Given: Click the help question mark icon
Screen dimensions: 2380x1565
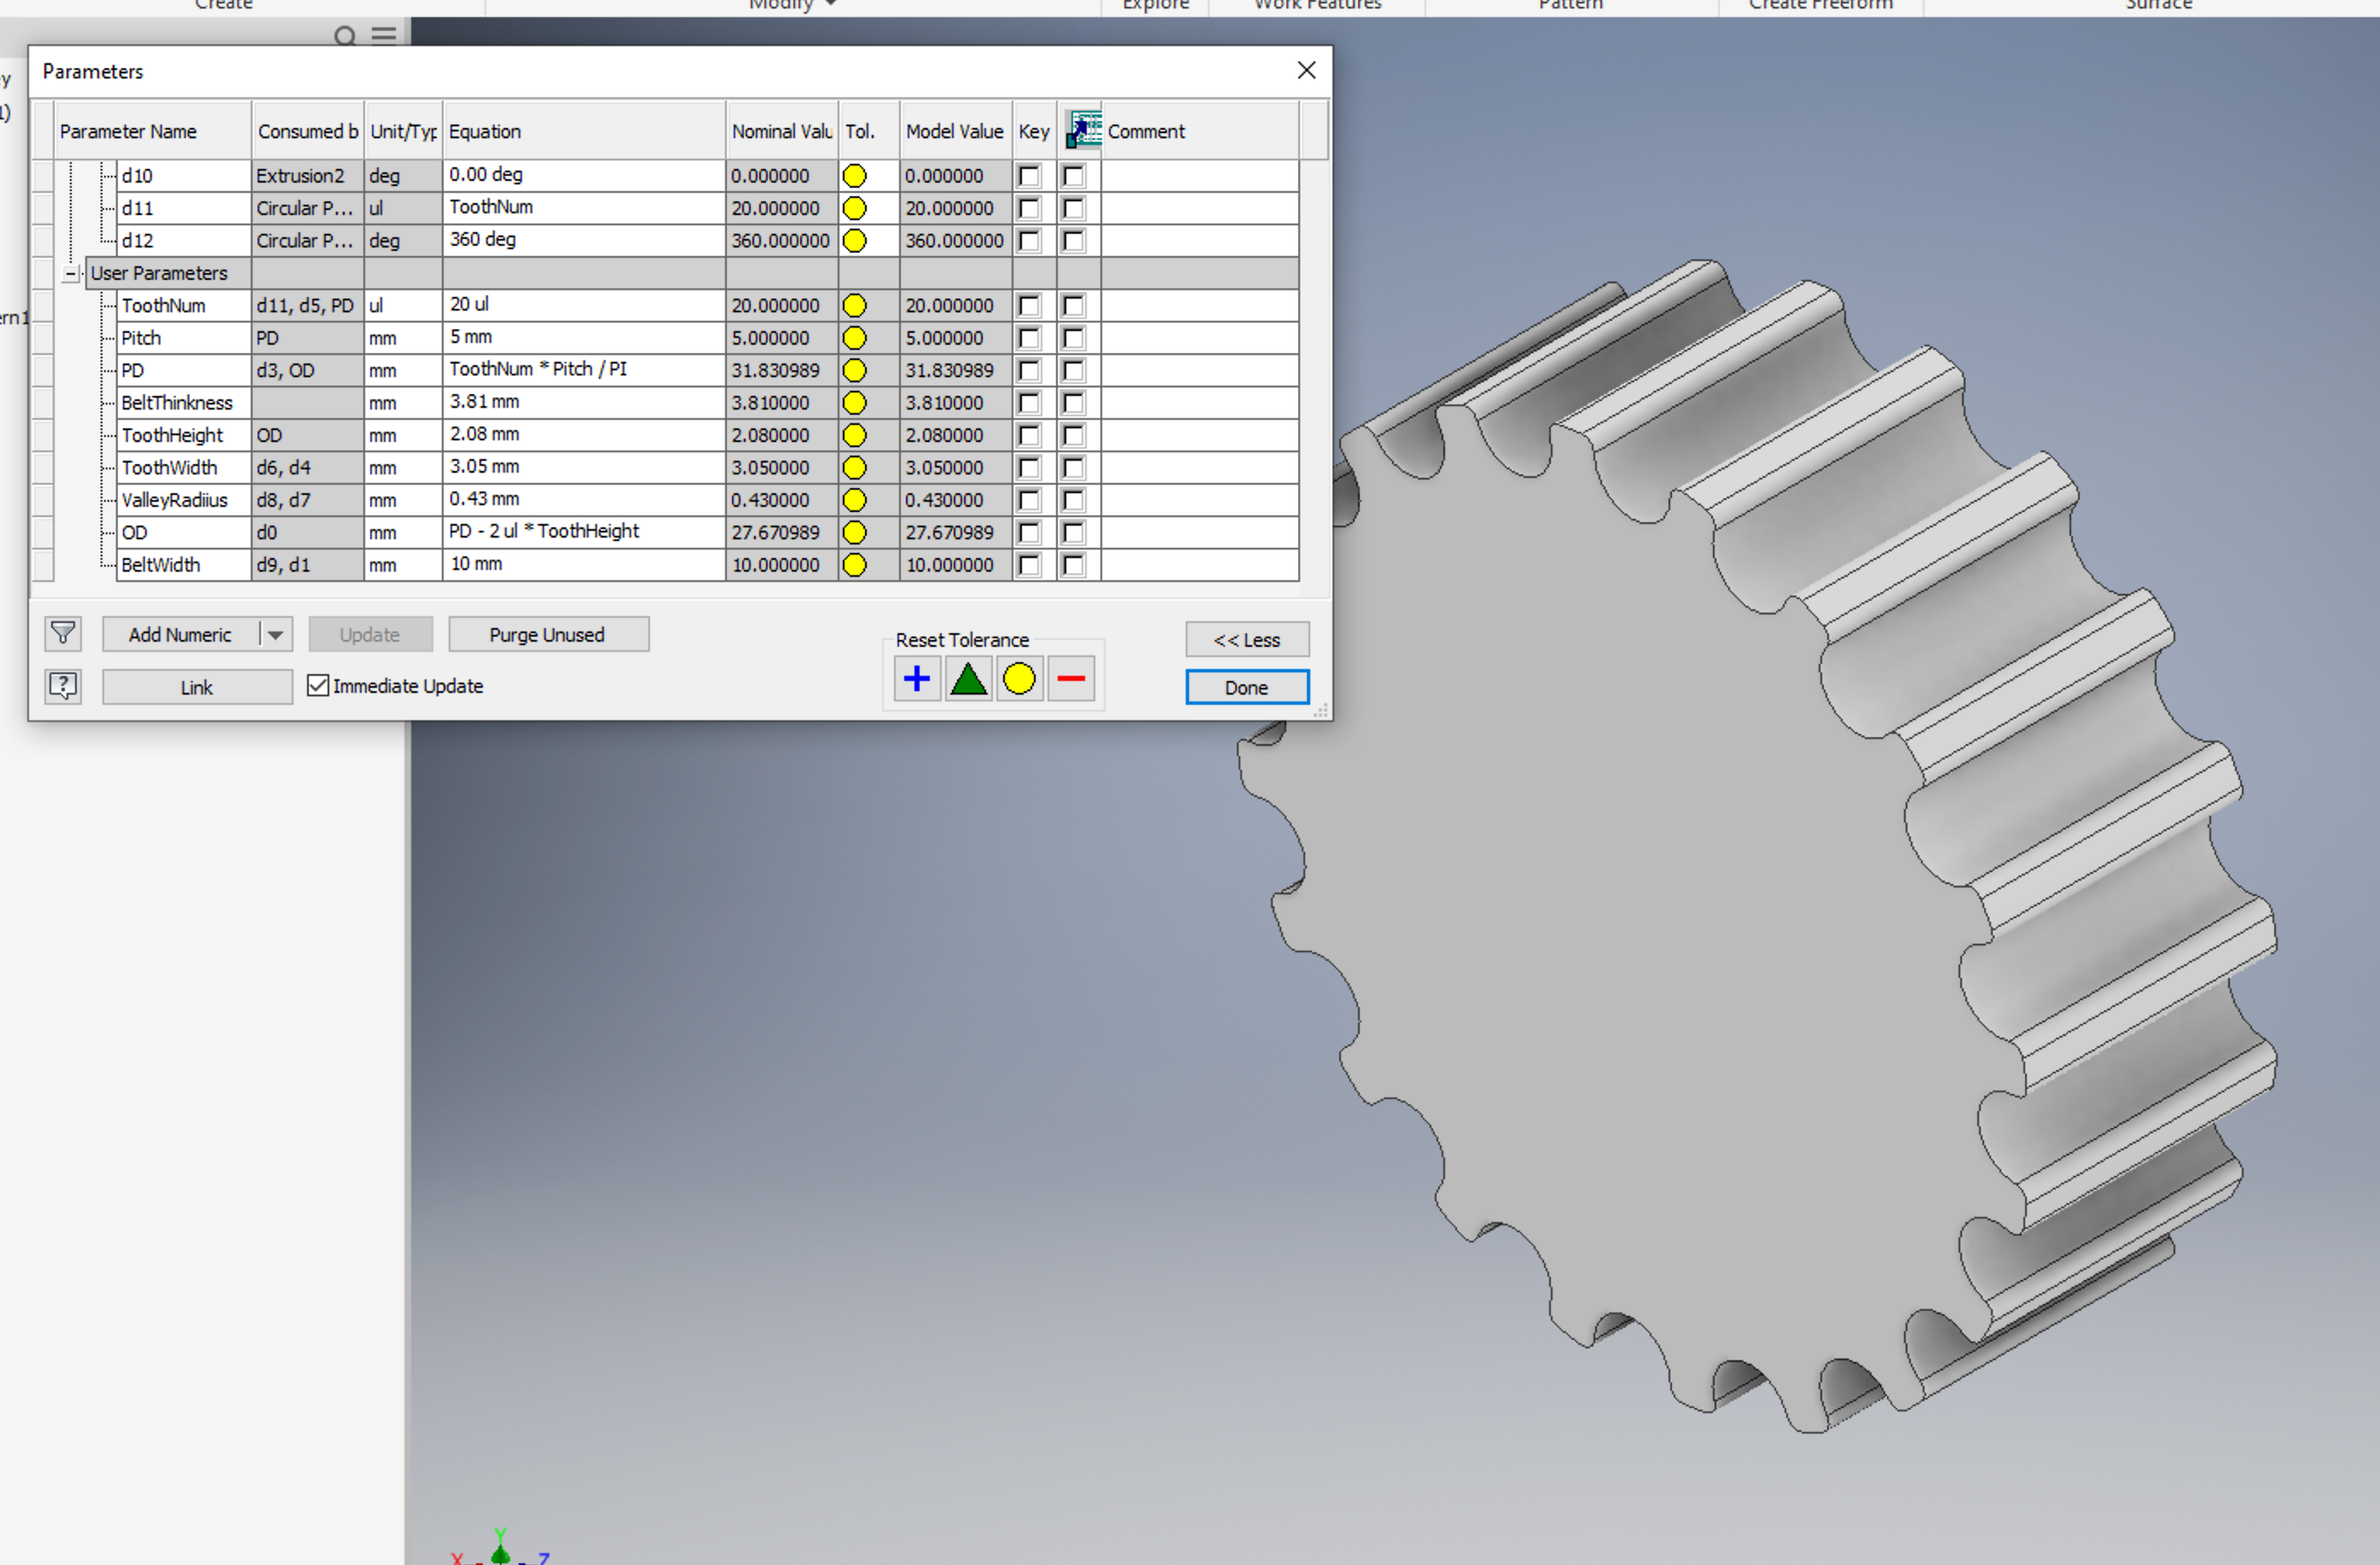Looking at the screenshot, I should click(63, 686).
